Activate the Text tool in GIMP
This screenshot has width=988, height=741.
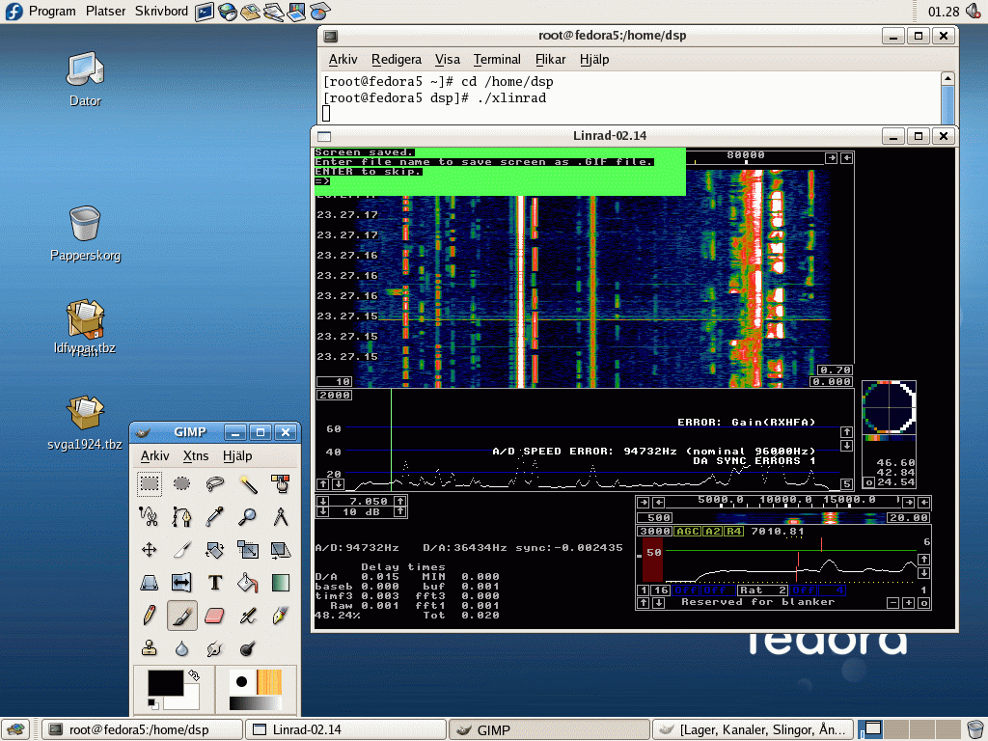coord(215,582)
